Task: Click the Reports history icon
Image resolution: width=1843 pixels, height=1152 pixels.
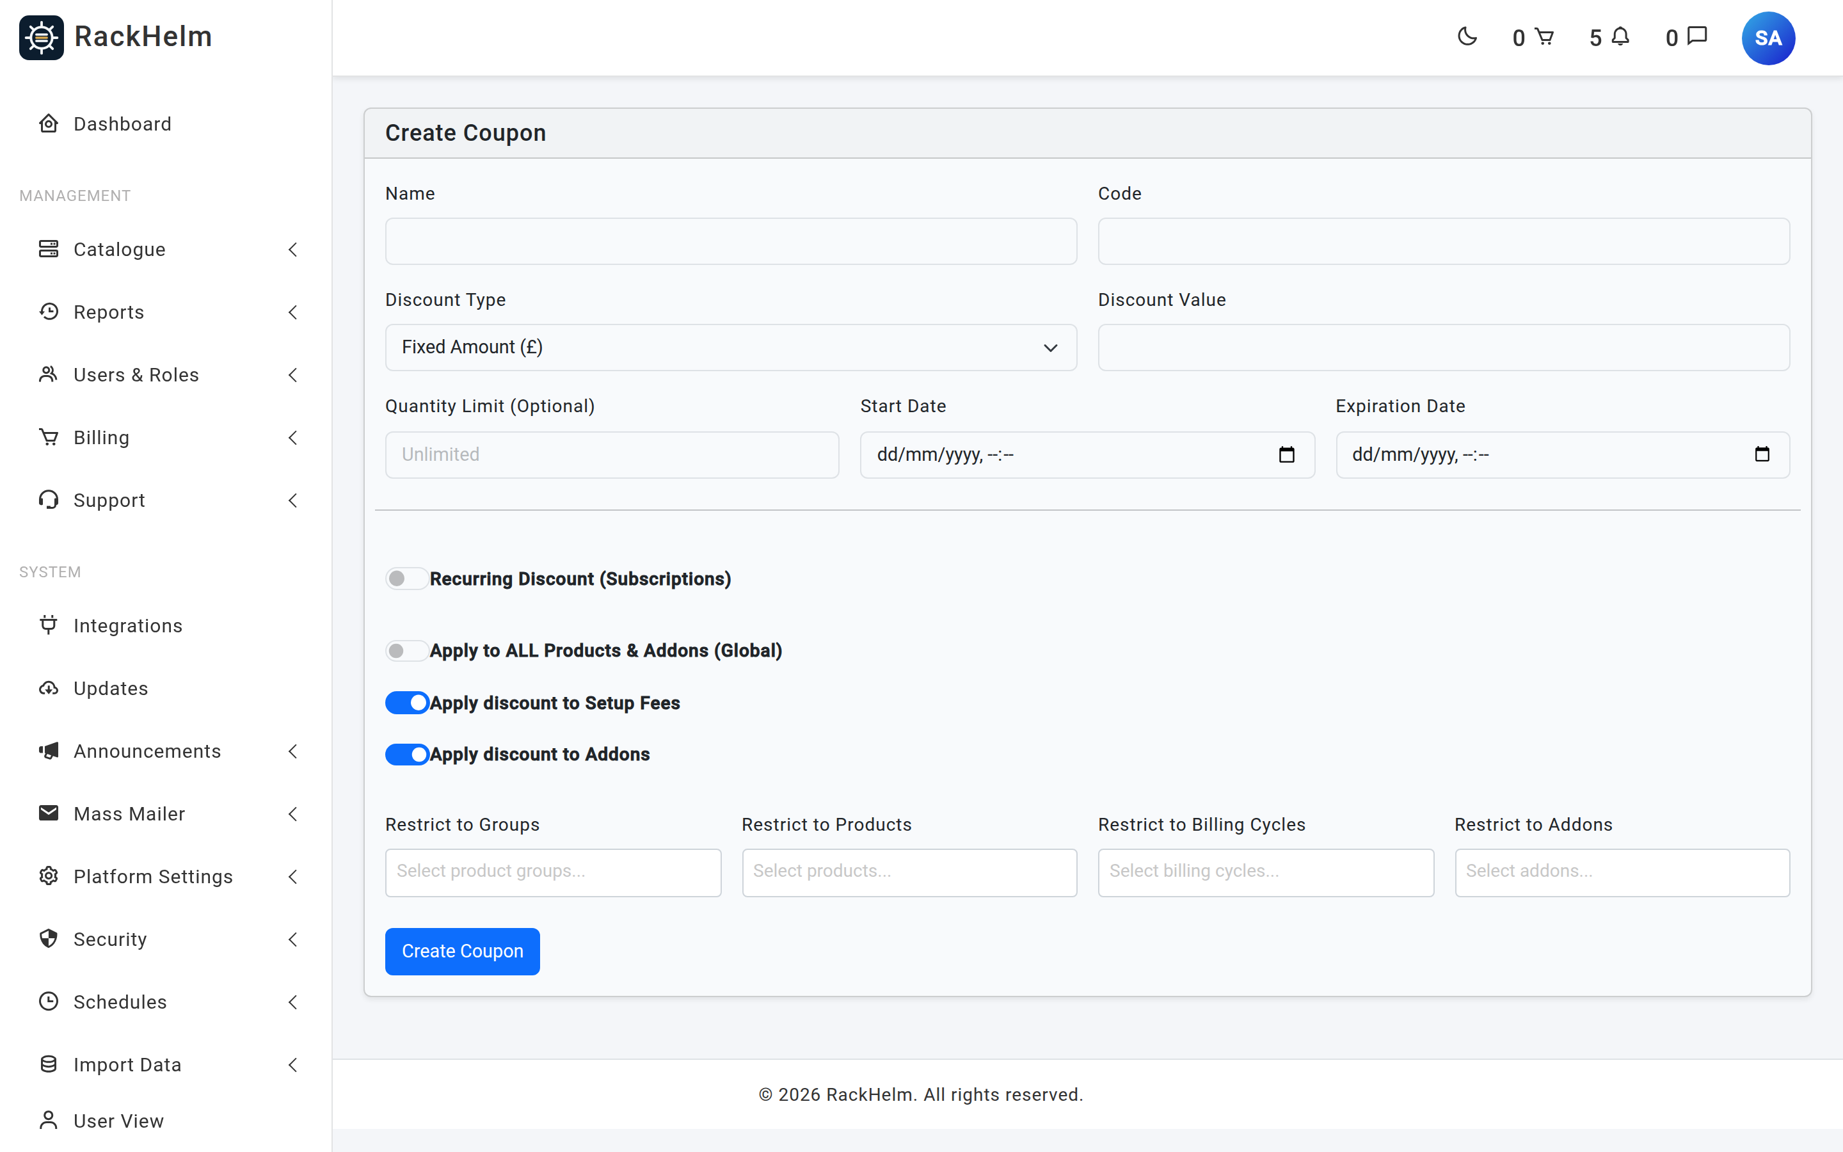Action: point(49,312)
